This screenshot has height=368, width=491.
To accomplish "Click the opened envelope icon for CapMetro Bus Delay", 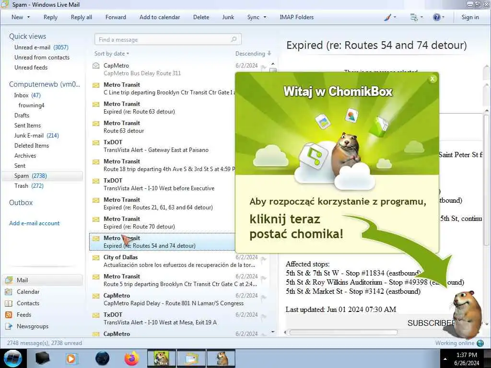I will click(96, 66).
